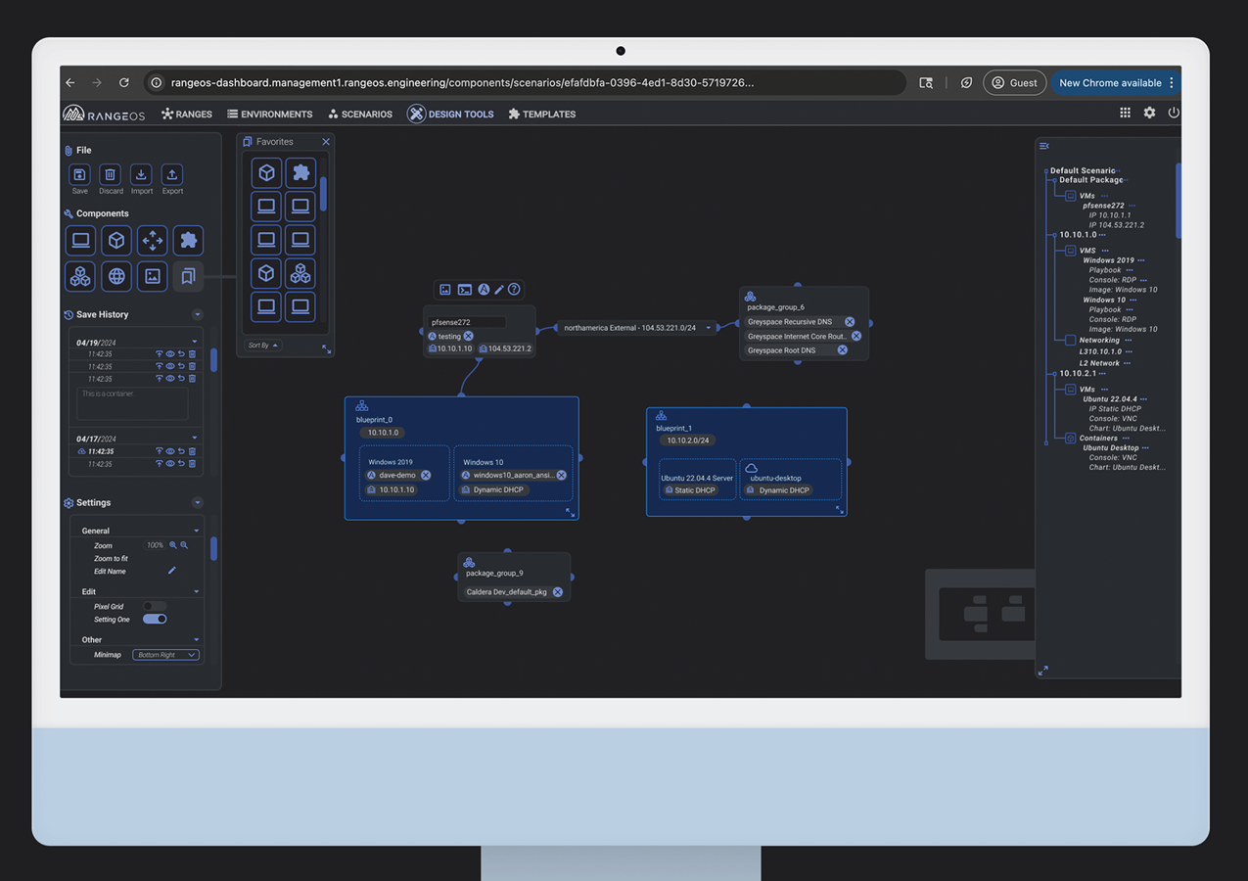Click the zoom in magnifier in Settings
Viewport: 1248px width, 881px height.
(173, 545)
